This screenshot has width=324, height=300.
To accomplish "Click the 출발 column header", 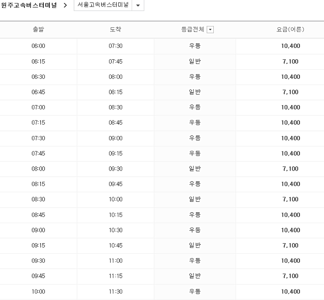I will pos(38,29).
